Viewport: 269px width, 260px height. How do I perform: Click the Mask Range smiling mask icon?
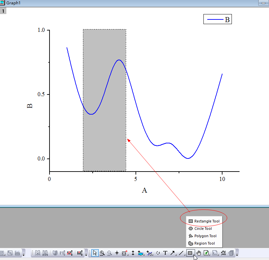[37, 253]
